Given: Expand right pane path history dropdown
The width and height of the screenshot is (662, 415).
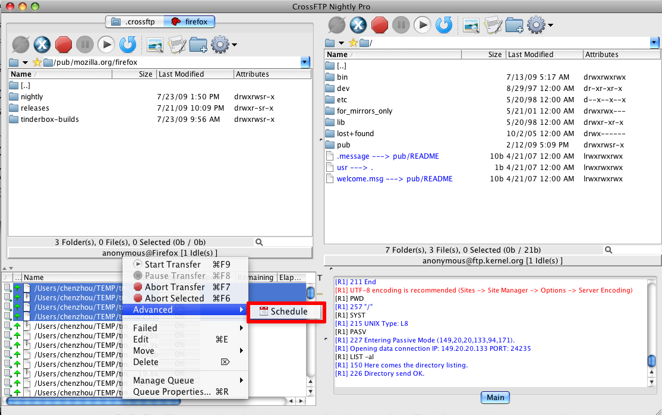Looking at the screenshot, I should (655, 42).
